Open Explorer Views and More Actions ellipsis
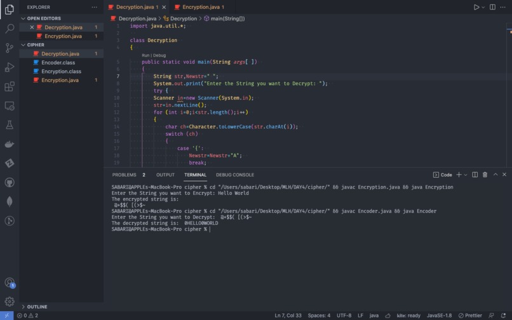Screen dimensions: 512x320 [x=95, y=7]
